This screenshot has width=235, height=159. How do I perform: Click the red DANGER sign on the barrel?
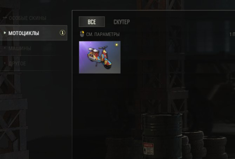149,149
